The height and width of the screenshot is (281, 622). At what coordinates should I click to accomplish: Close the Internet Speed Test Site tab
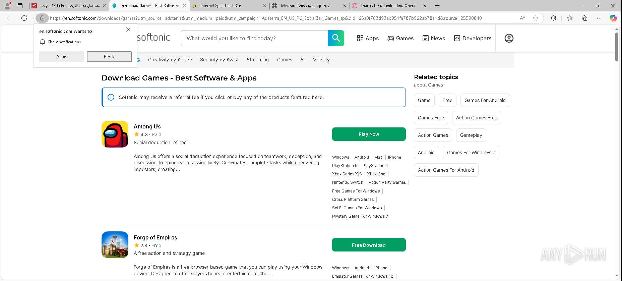coord(264,6)
